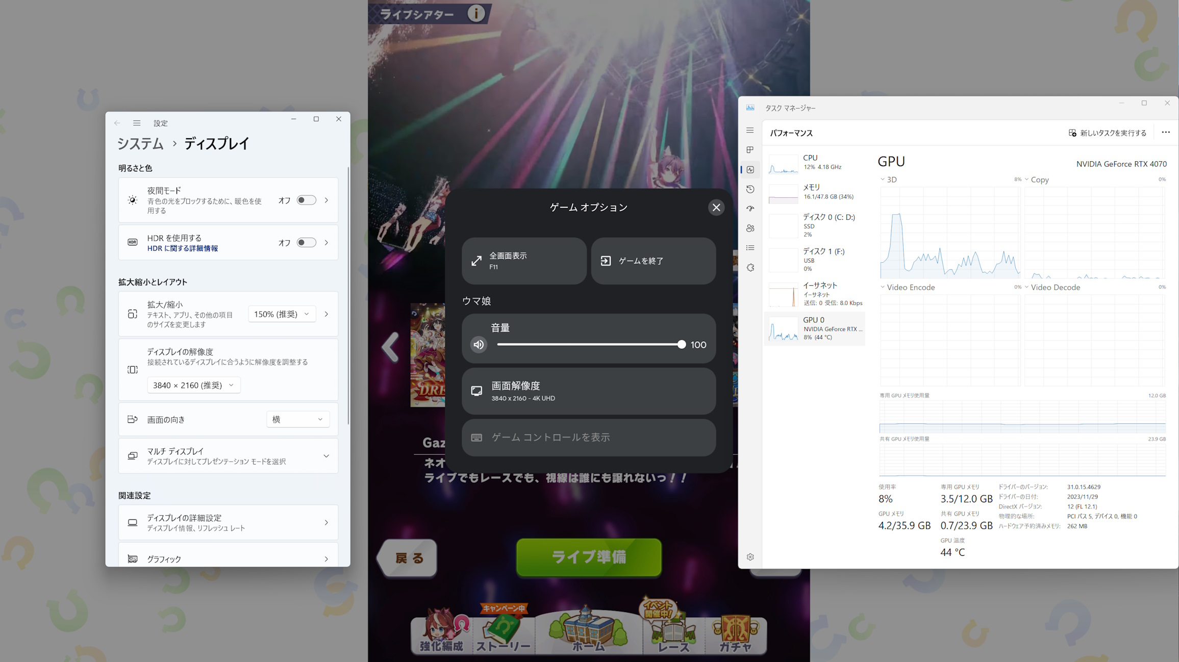Select ディスク 0 (C: D:) entry
1179x662 pixels.
click(x=815, y=225)
